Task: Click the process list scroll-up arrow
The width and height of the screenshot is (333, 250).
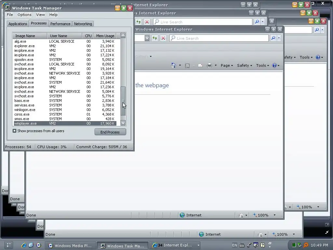Action: [123, 35]
